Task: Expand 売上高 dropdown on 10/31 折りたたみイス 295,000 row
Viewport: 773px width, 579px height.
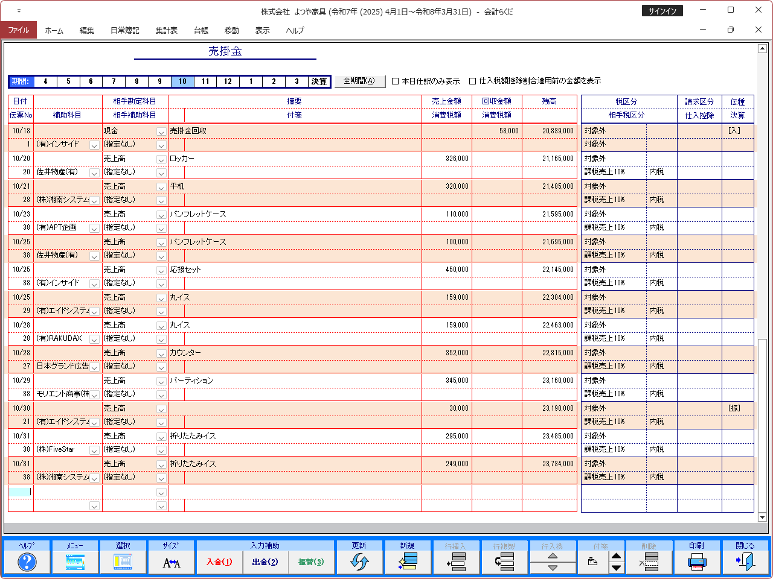Action: 161,437
